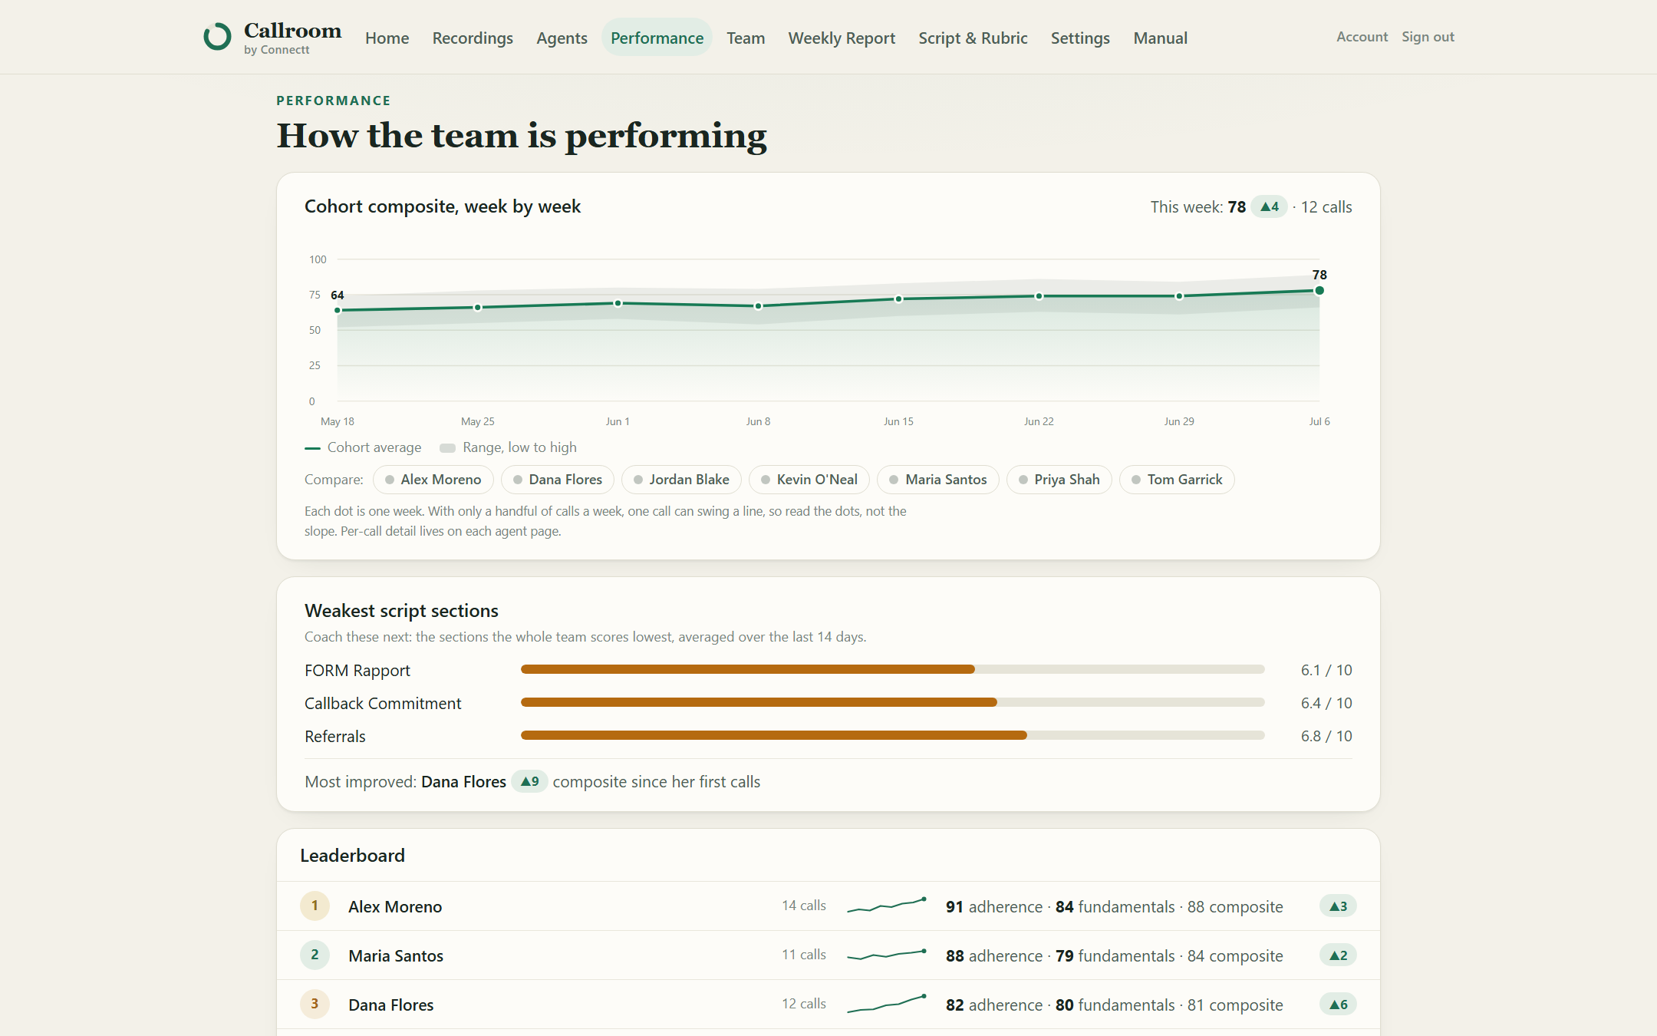Click Maria Santos's sparkline chart

point(887,955)
